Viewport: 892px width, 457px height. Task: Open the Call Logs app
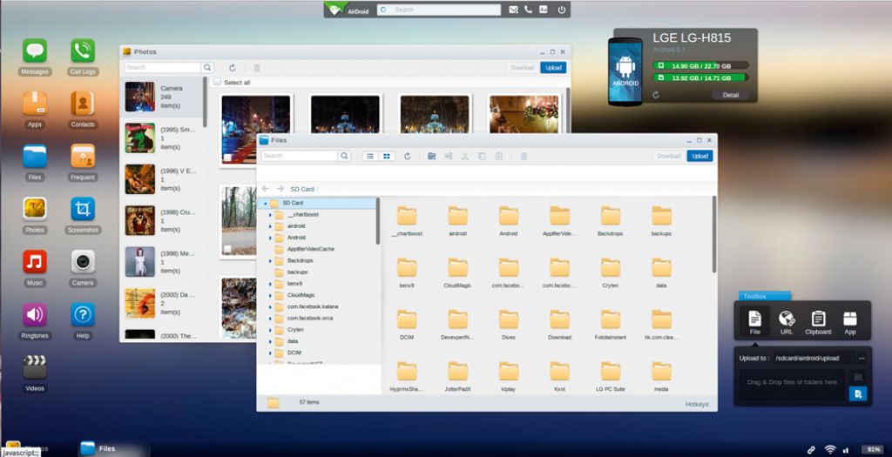83,51
